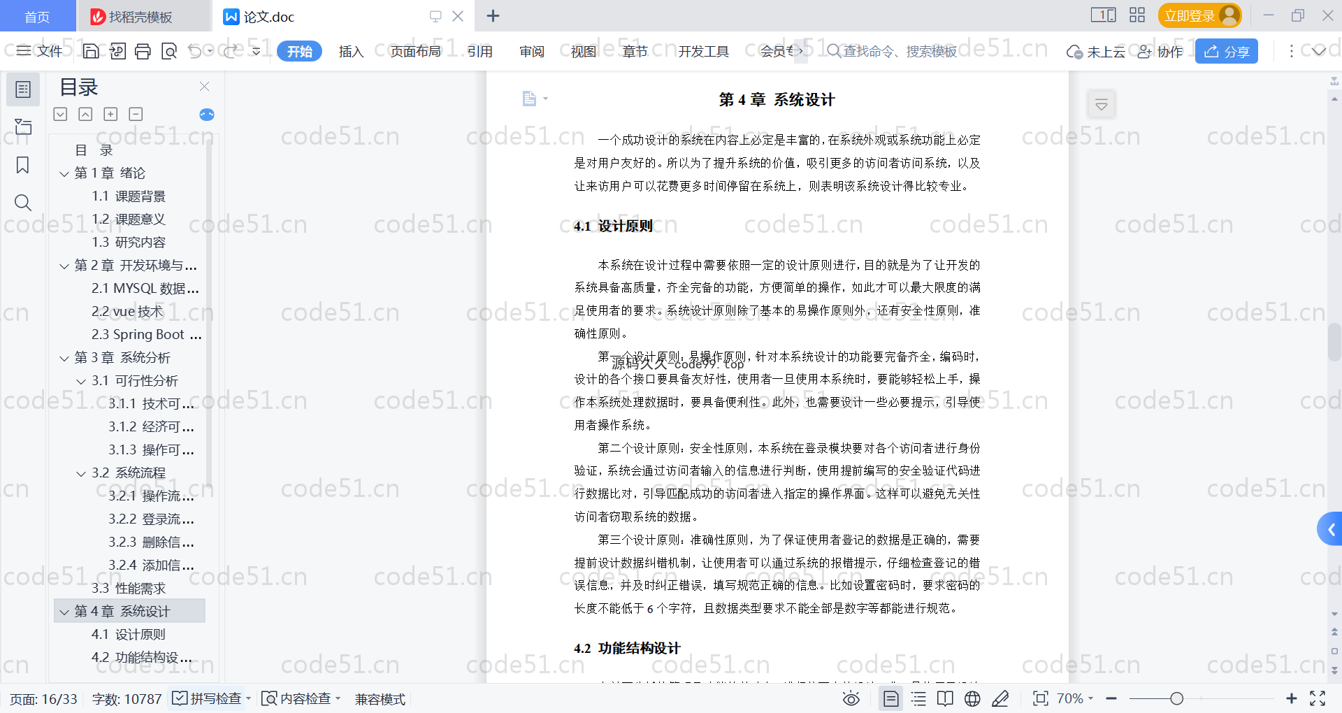Close the 目录 panel with the X

point(204,86)
